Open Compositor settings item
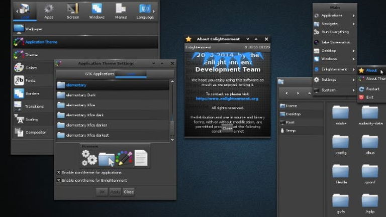Screen dimensions: 386x217 click(x=33, y=133)
